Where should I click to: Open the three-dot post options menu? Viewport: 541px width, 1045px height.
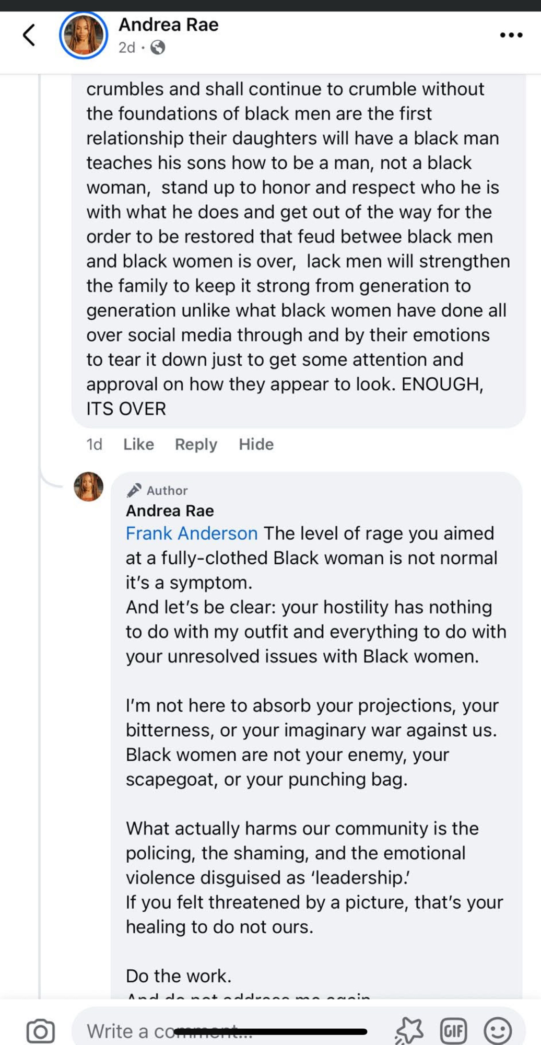(511, 35)
